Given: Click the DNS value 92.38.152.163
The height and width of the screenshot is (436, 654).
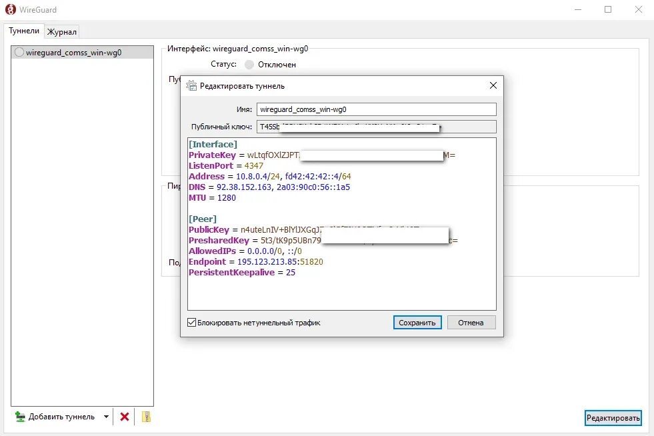Looking at the screenshot, I should click(x=243, y=187).
